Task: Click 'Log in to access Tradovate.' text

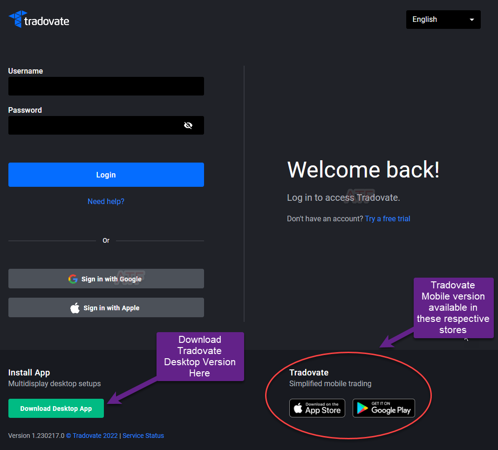Action: tap(343, 198)
